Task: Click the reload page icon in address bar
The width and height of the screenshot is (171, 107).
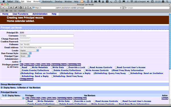Action: click(121, 8)
